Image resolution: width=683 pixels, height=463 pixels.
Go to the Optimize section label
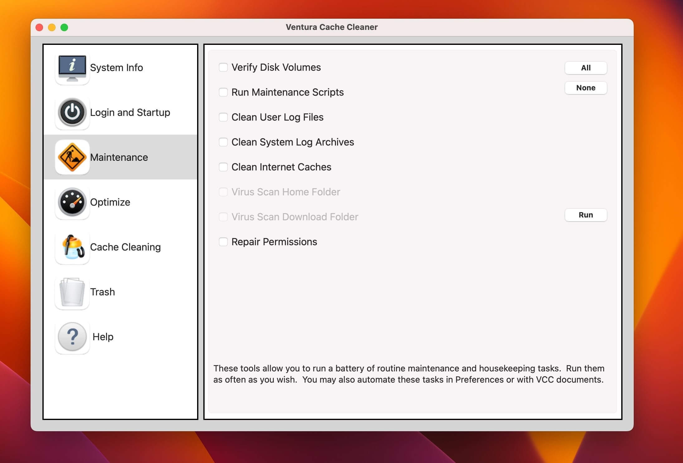[110, 202]
